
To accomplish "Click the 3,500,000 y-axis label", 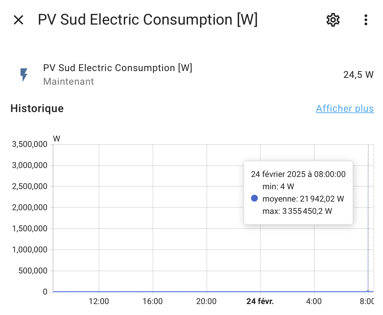I will point(29,144).
